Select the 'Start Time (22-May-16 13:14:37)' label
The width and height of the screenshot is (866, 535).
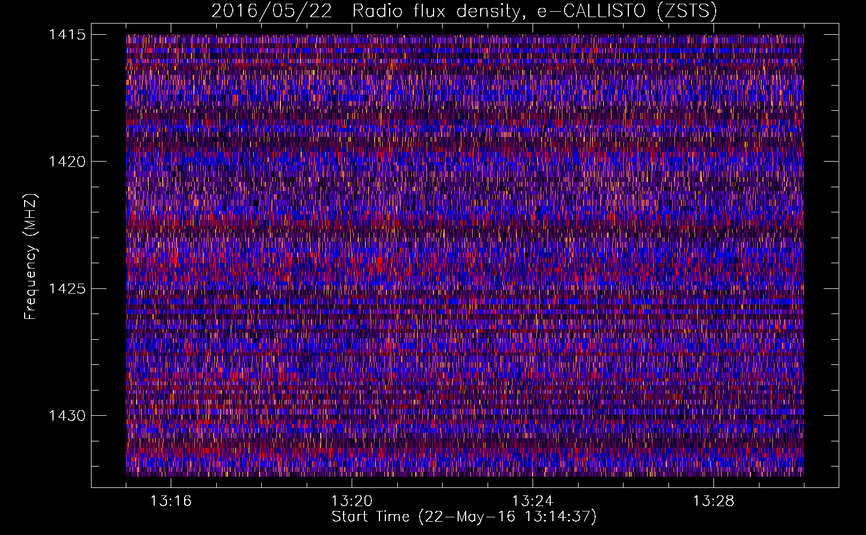tap(464, 517)
